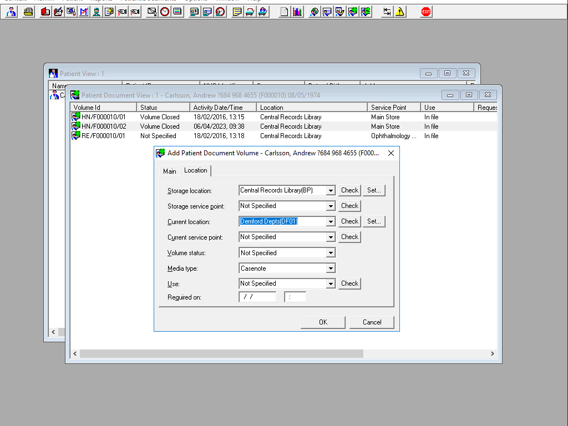
Task: Click the masked surgeon toolbar icon
Action: pyautogui.click(x=97, y=12)
